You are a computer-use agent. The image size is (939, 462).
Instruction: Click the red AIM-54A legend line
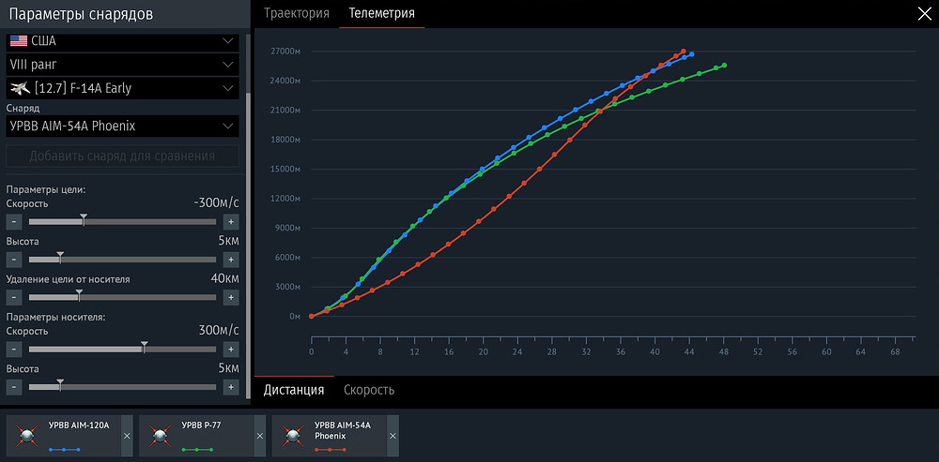pyautogui.click(x=330, y=450)
